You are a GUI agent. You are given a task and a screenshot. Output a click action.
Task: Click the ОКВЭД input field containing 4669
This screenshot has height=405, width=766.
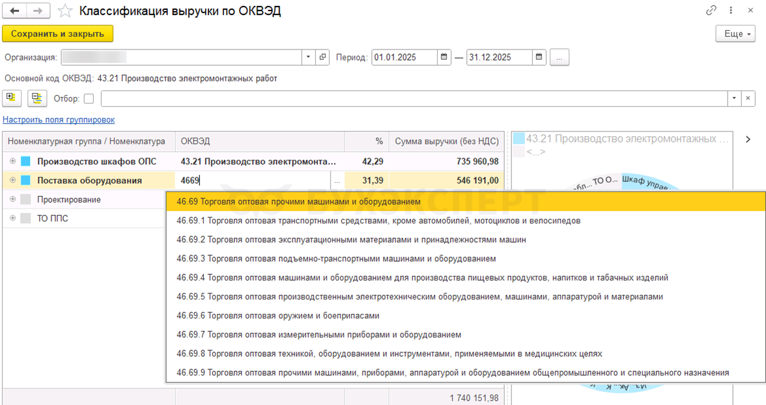[x=253, y=180]
